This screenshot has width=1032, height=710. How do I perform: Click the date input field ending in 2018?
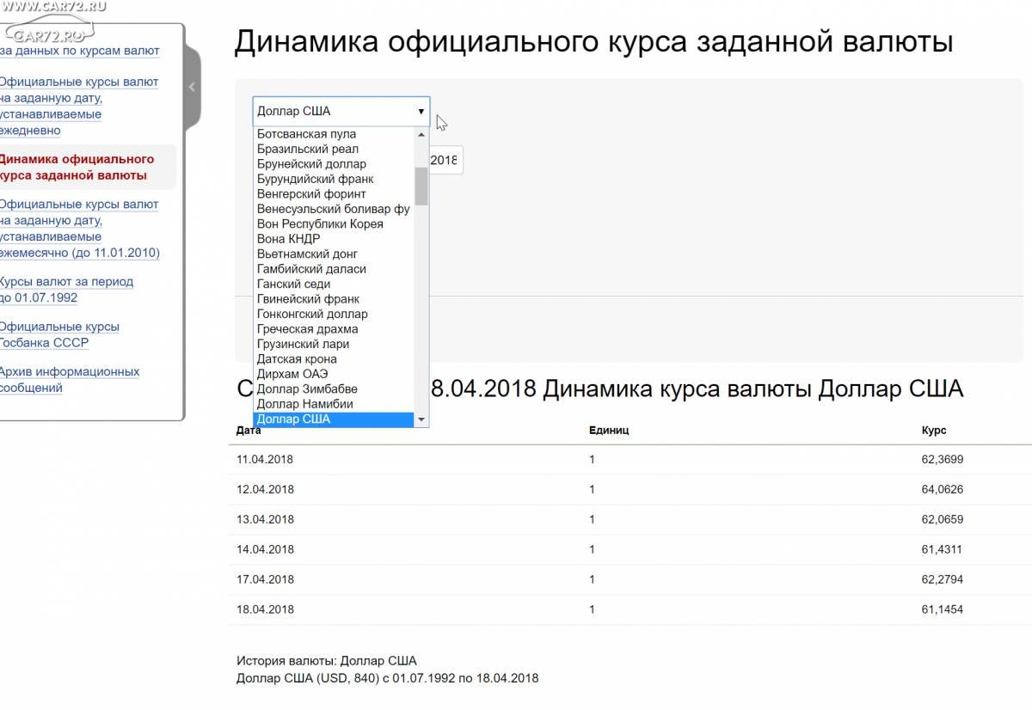point(445,161)
